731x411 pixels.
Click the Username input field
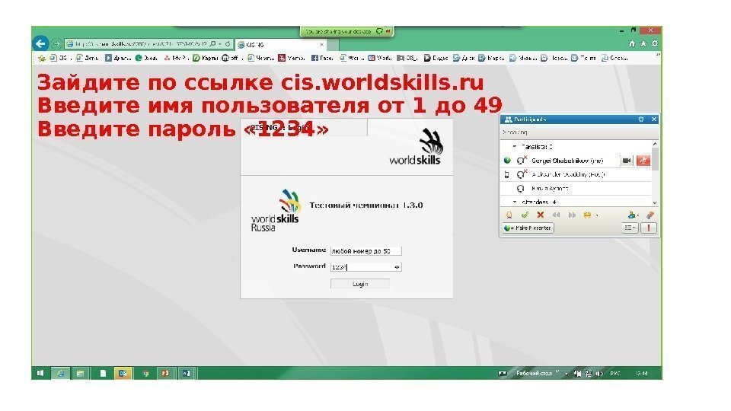coord(365,250)
